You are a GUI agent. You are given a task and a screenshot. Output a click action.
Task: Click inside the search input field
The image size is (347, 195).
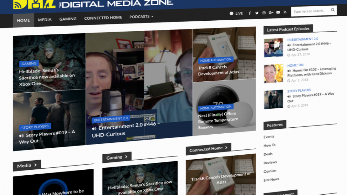tap(310, 11)
